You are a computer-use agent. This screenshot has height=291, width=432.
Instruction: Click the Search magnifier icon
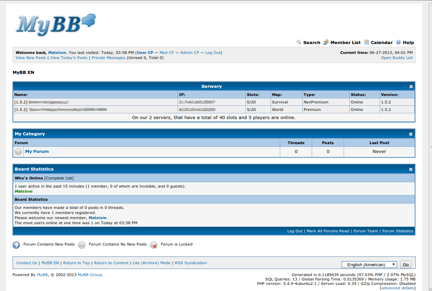point(299,42)
